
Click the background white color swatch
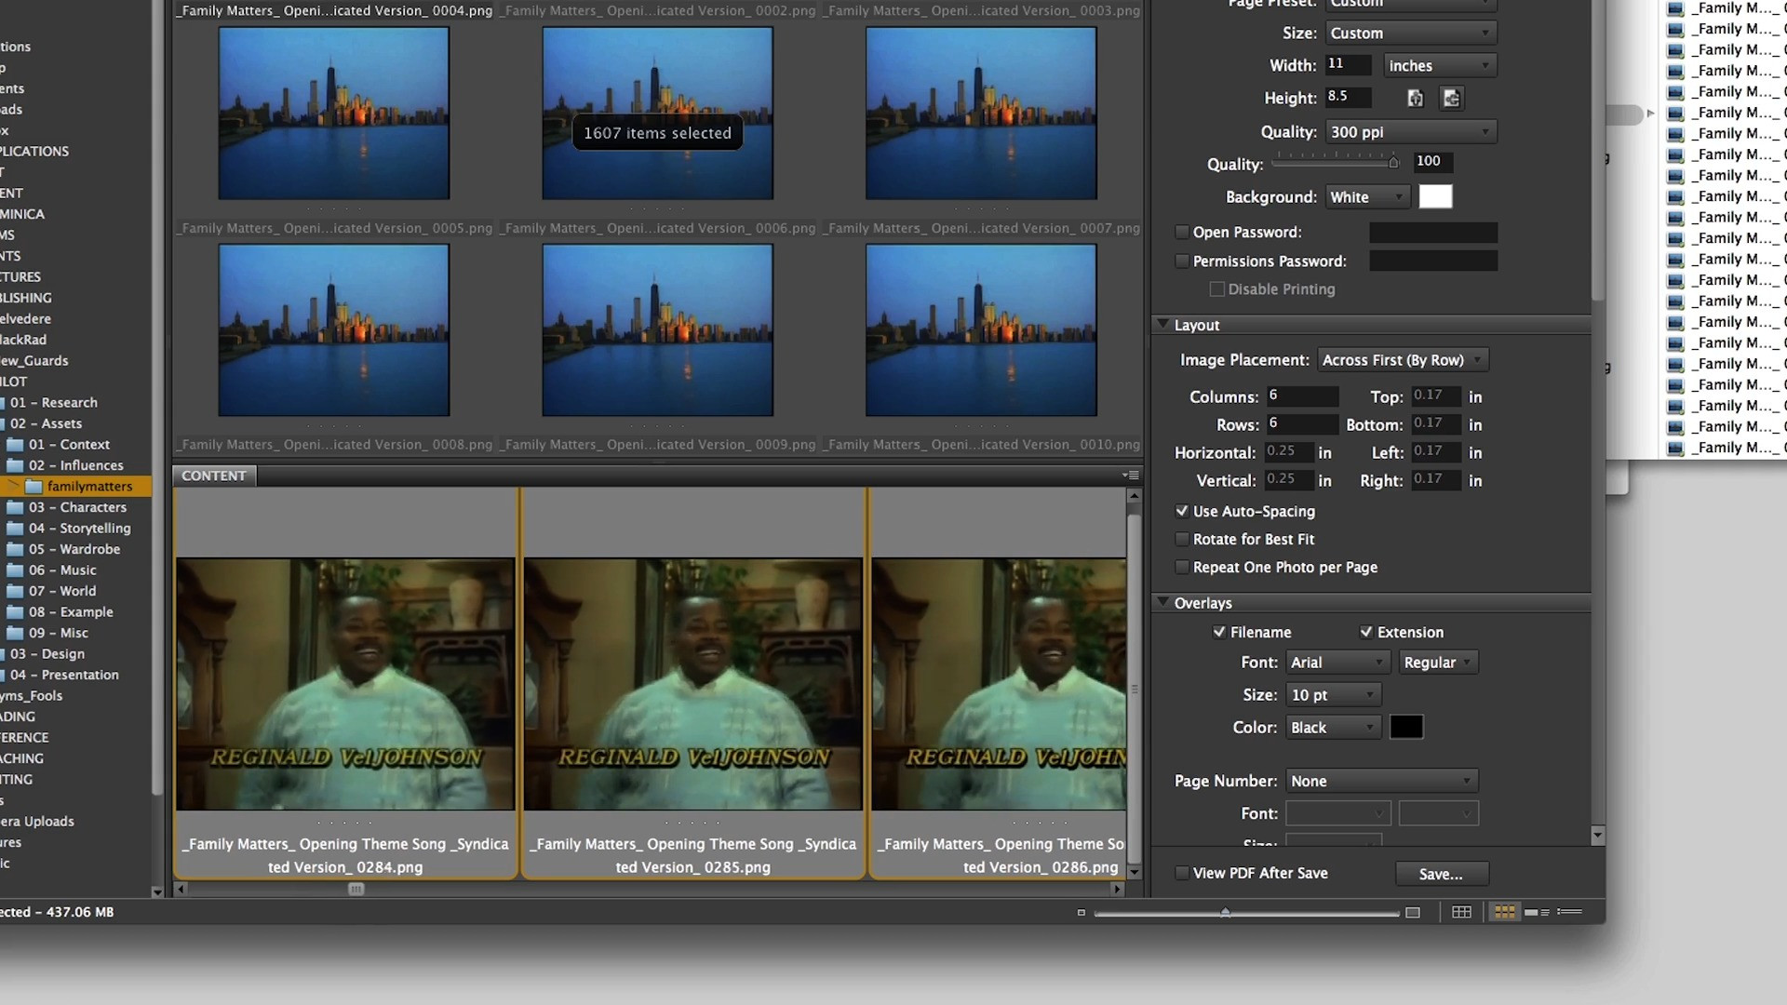click(1434, 197)
